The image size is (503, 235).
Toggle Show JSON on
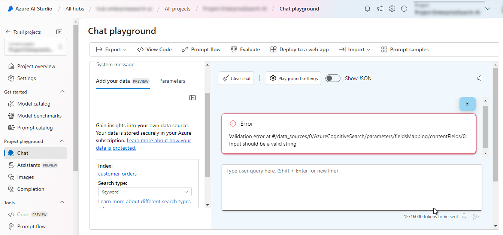pyautogui.click(x=333, y=78)
